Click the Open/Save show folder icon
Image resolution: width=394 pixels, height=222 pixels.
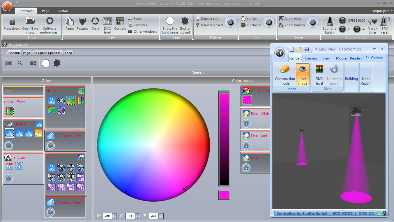point(30,21)
